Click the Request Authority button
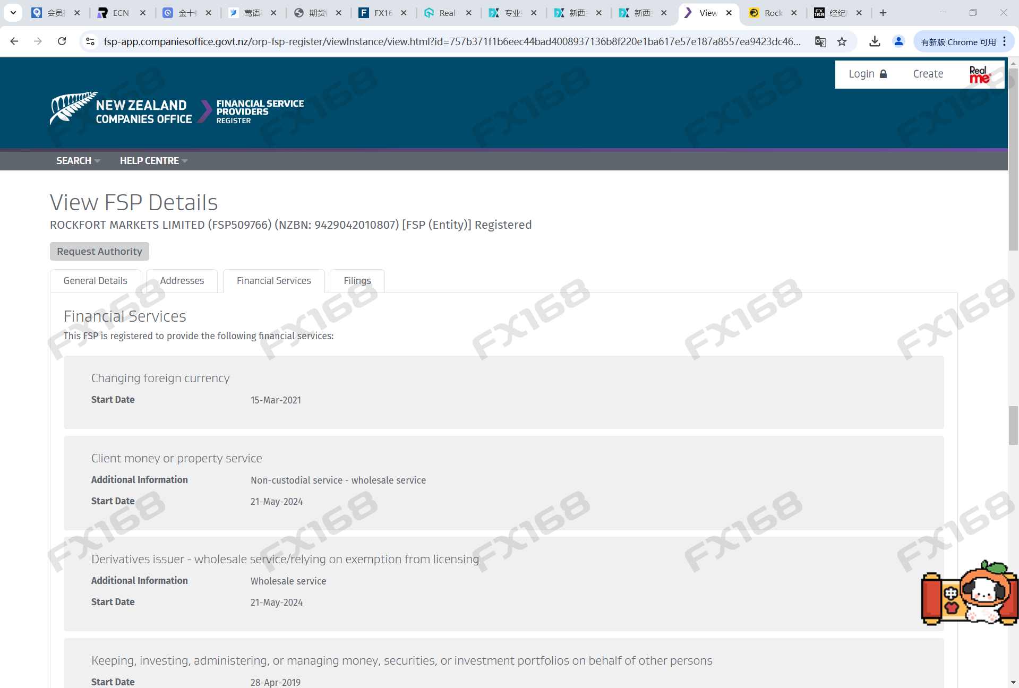 tap(99, 252)
